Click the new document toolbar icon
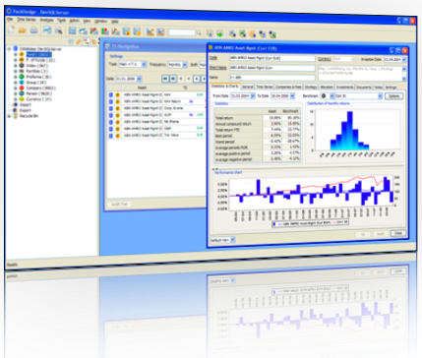The image size is (422, 358). tap(11, 30)
